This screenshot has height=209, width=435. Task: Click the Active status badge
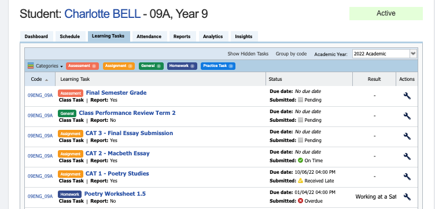click(x=386, y=13)
